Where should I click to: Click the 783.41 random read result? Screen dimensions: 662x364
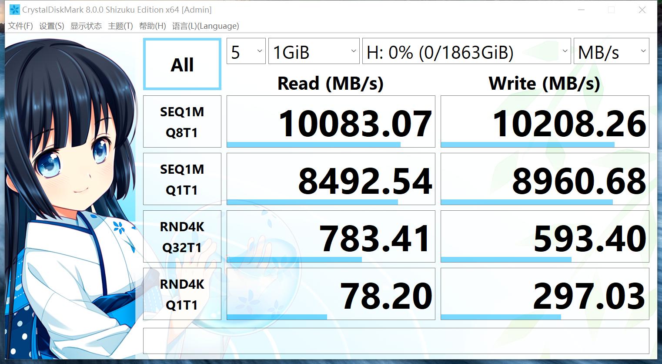[331, 237]
